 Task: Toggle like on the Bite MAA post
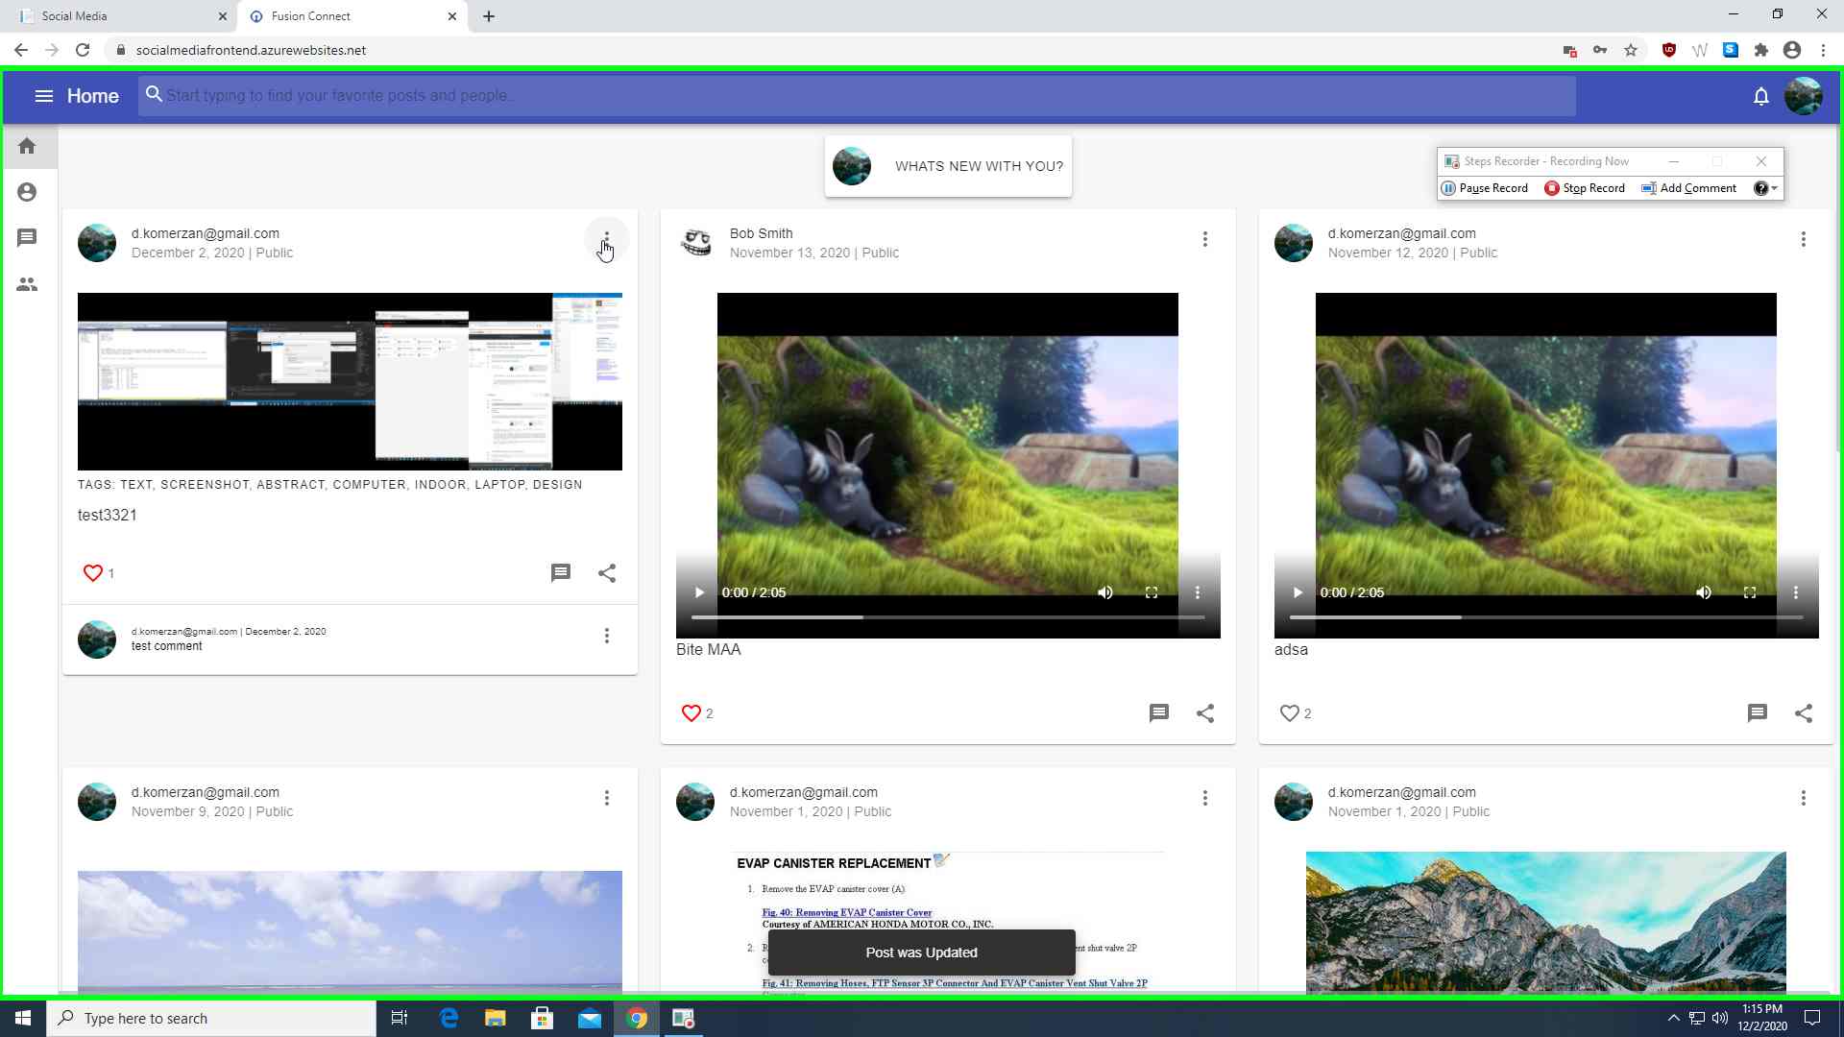tap(691, 713)
